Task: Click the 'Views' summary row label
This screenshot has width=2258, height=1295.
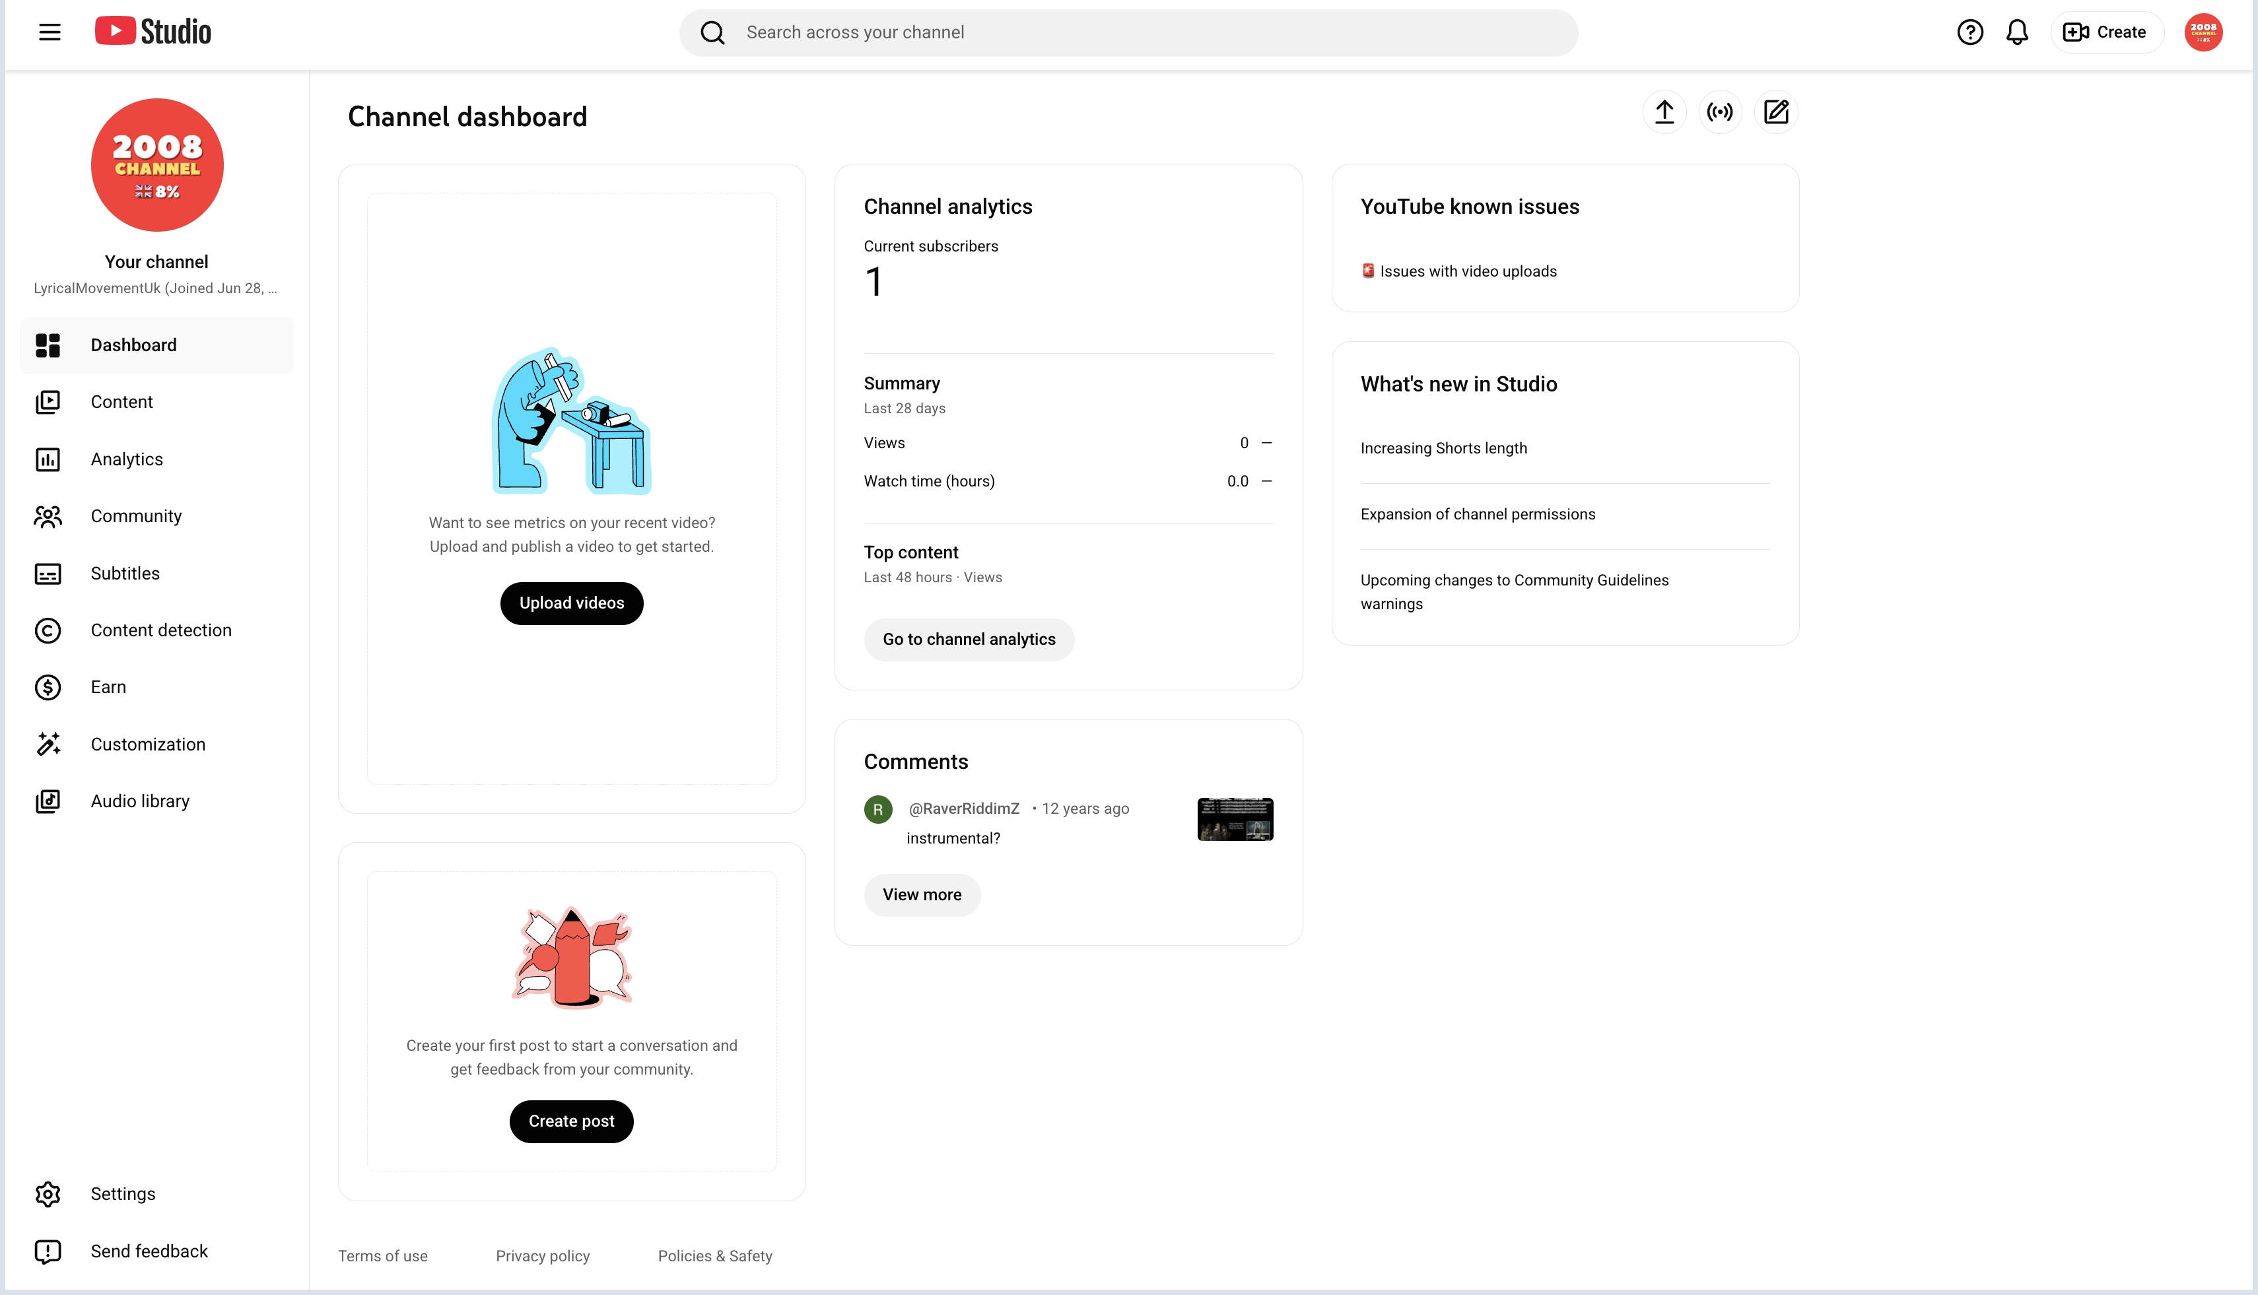Action: [x=883, y=443]
